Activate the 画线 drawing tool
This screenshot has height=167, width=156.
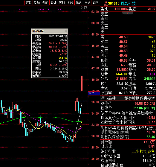click(62, 3)
